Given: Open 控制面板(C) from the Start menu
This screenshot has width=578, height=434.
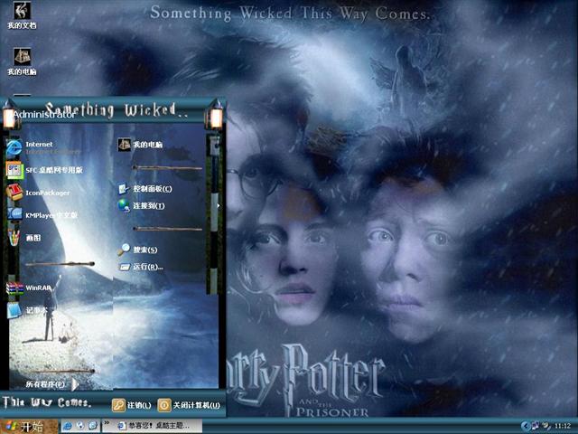Looking at the screenshot, I should coord(144,189).
